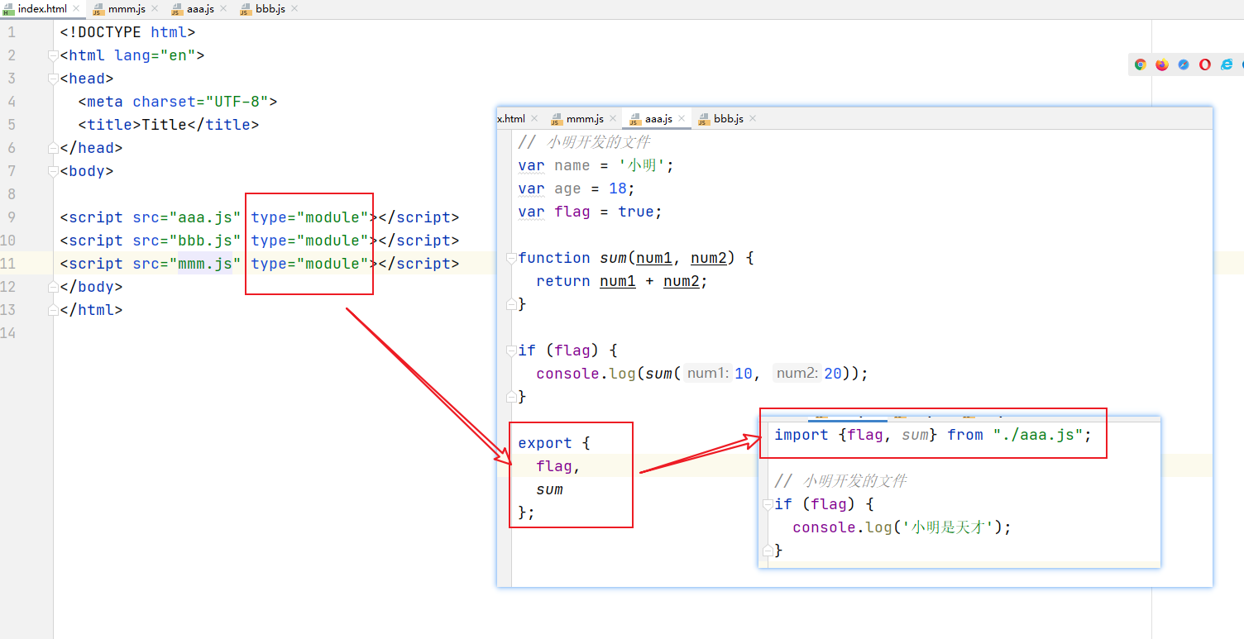
Task: Click src="aaa.js" attribute in script tag
Action: point(187,217)
